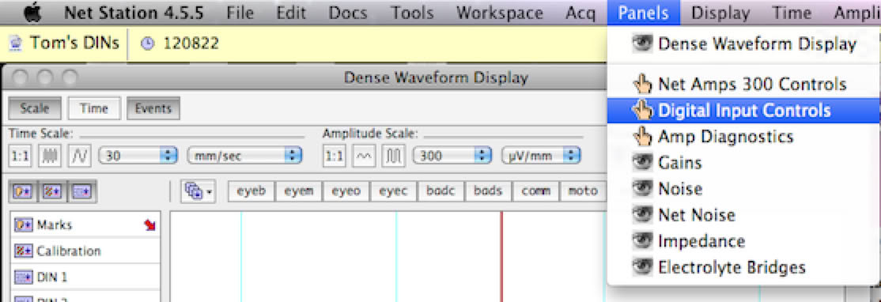
Task: Toggle the Scale controls button
Action: [x=35, y=108]
